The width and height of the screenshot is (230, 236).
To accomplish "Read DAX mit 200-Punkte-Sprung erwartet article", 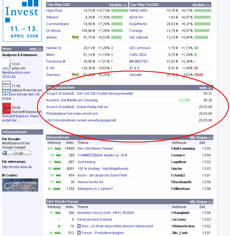I will click(89, 94).
